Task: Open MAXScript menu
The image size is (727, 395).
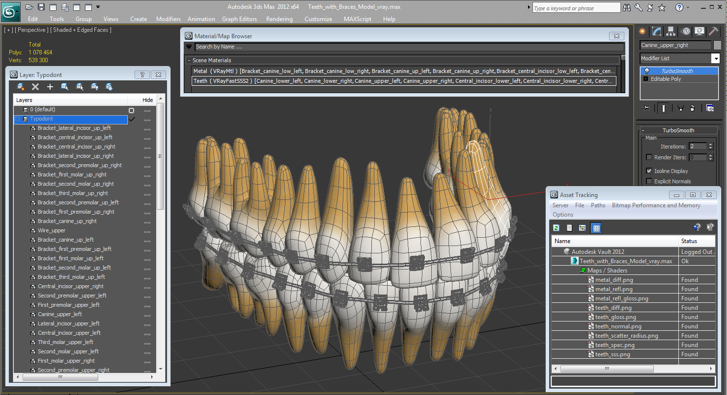Action: [357, 19]
